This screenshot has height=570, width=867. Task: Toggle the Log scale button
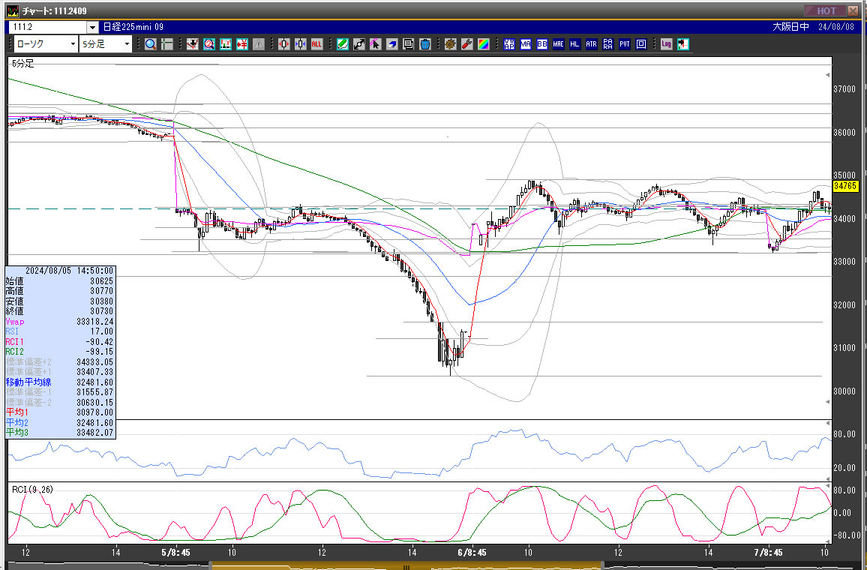[x=667, y=44]
